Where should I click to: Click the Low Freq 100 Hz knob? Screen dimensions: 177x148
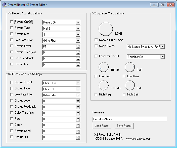coord(103,67)
